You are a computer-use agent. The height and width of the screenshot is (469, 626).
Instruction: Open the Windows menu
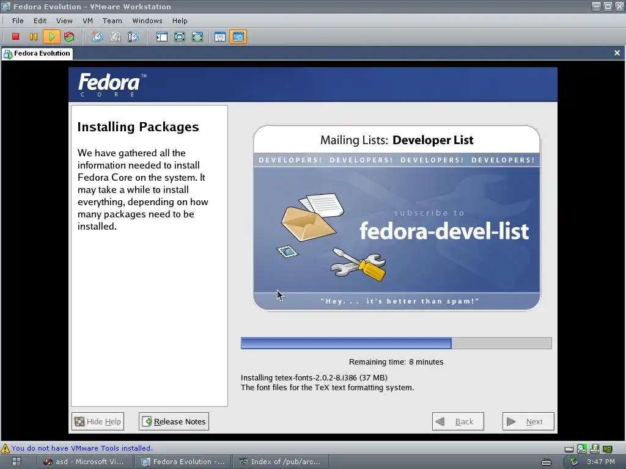147,21
